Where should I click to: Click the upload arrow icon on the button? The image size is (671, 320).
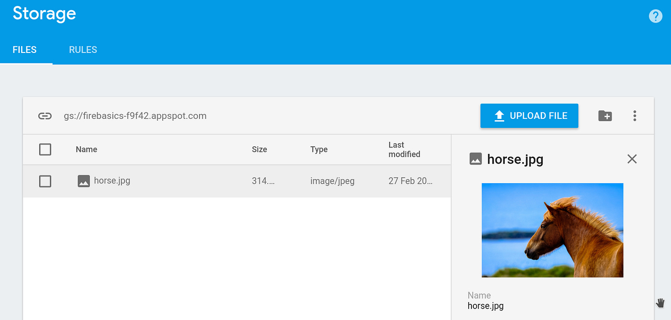pyautogui.click(x=499, y=116)
